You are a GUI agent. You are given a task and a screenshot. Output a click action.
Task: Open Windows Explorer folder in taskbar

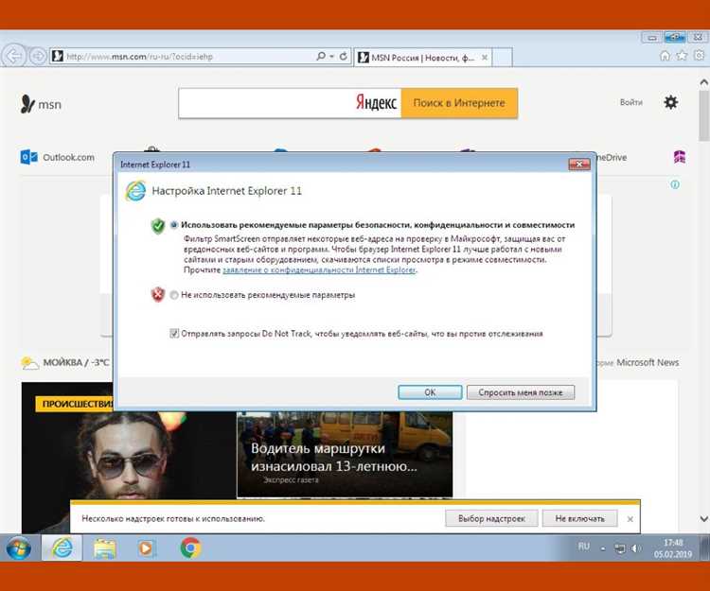104,548
